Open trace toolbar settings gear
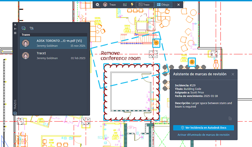Viewport: 252px width, 147px height. click(97, 5)
